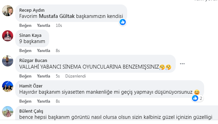Viewport: 218px width, 124px height.
Task: Click like reaction icon on Recep Aydın's comment
Action: pyautogui.click(x=123, y=22)
